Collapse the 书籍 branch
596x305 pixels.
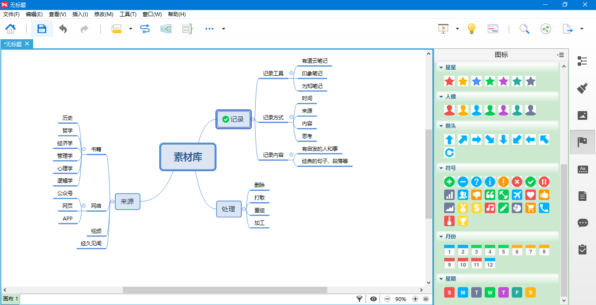point(83,149)
